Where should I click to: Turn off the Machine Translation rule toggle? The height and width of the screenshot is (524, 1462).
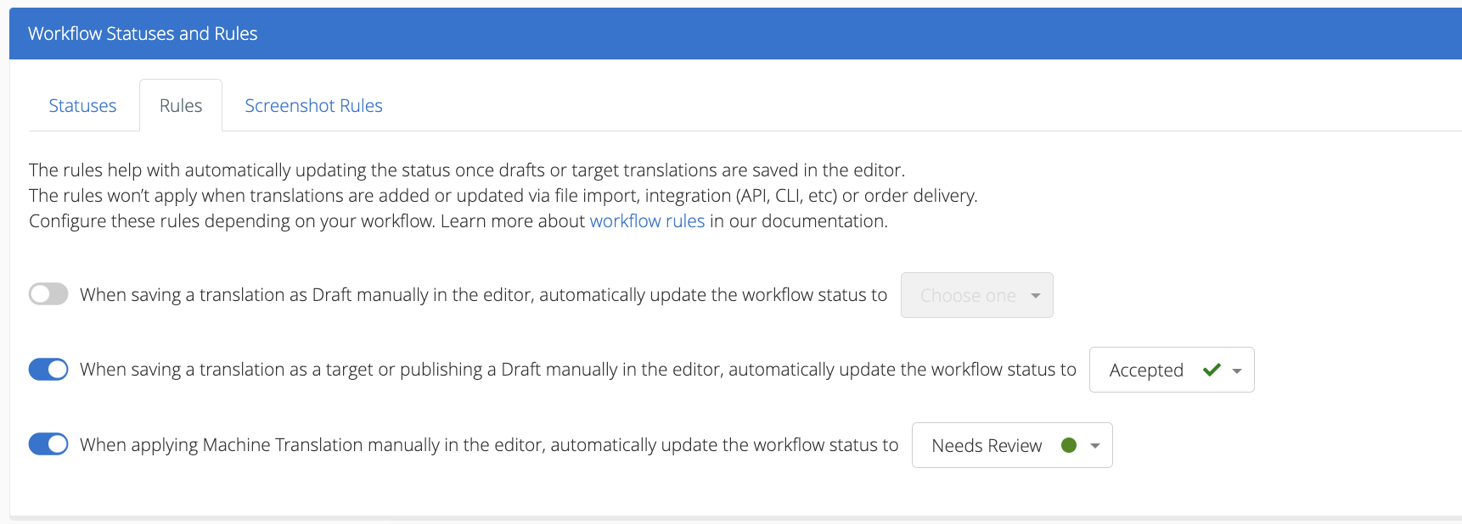click(x=48, y=444)
